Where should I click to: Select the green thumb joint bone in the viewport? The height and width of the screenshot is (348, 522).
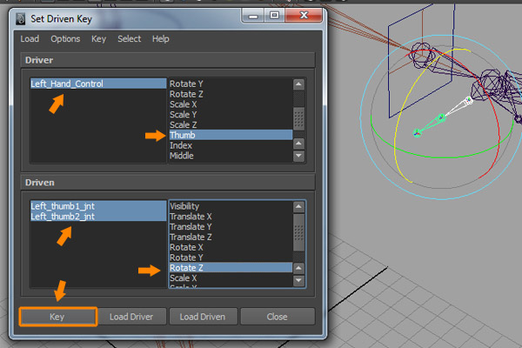[431, 125]
